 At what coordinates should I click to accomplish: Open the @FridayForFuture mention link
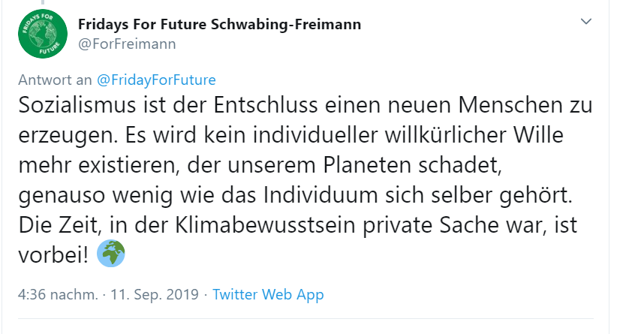[x=156, y=80]
